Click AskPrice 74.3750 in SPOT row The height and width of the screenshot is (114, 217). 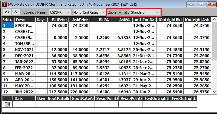[x=79, y=25]
